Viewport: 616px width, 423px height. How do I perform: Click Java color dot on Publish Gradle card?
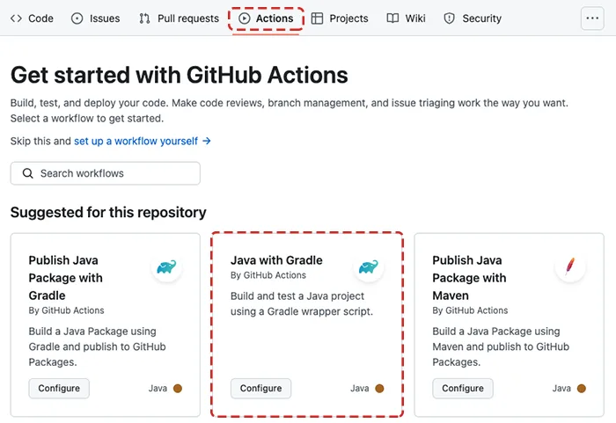point(178,389)
